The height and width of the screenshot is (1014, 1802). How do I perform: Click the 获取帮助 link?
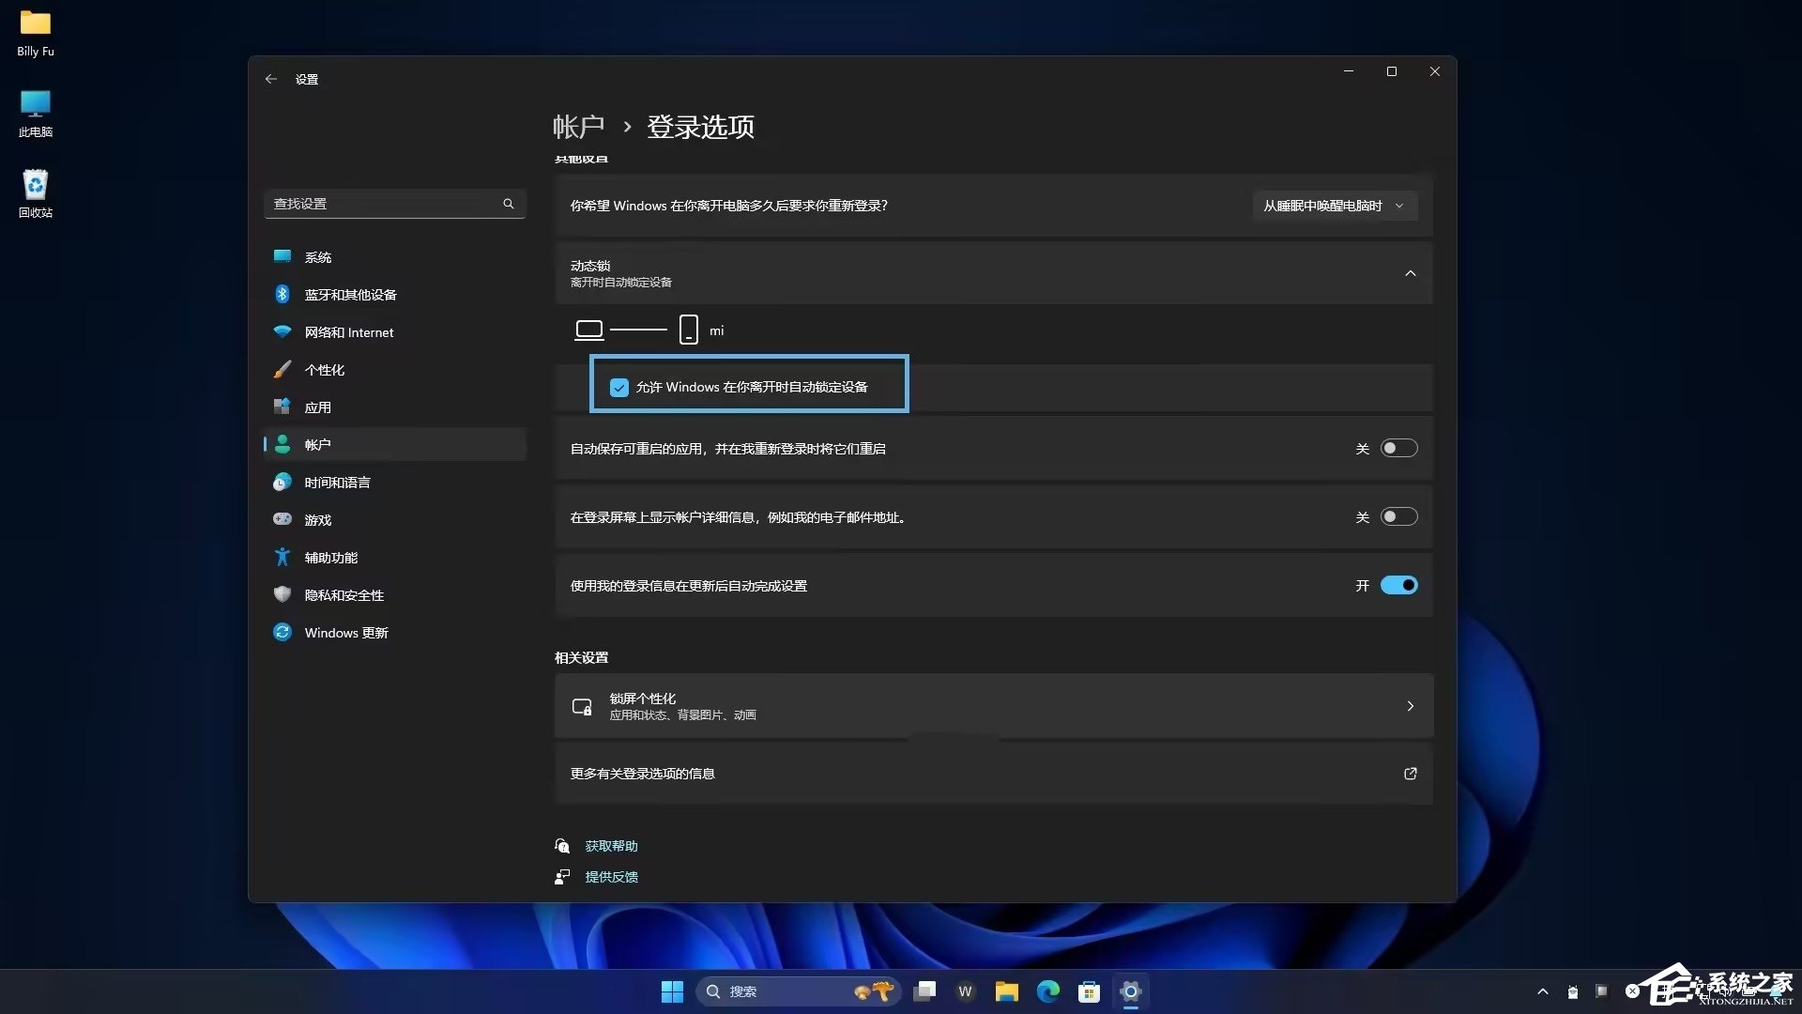(x=610, y=845)
